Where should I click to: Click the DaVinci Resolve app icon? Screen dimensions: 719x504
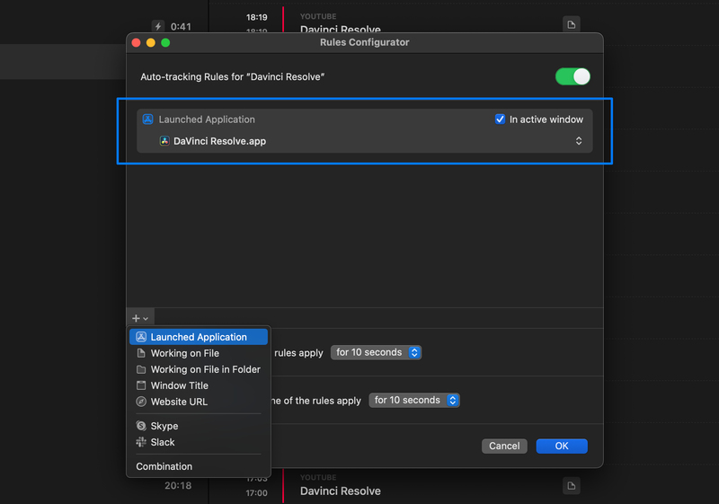point(164,141)
